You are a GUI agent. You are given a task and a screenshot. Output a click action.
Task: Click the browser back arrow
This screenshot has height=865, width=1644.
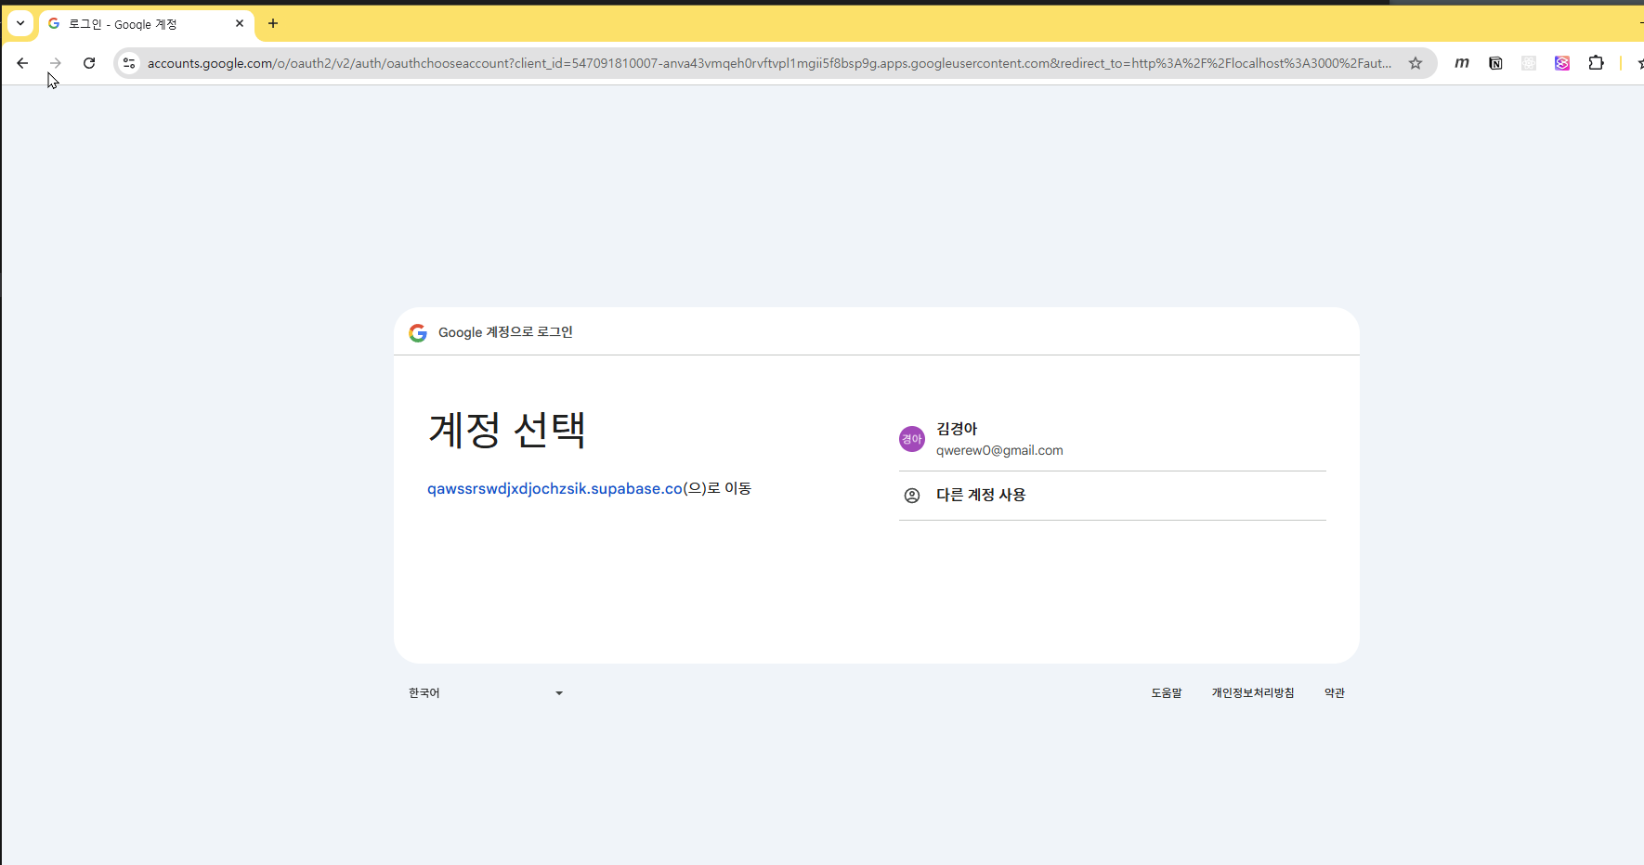coord(22,63)
